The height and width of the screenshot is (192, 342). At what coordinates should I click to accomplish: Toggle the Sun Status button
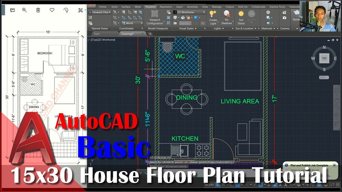coord(241,18)
